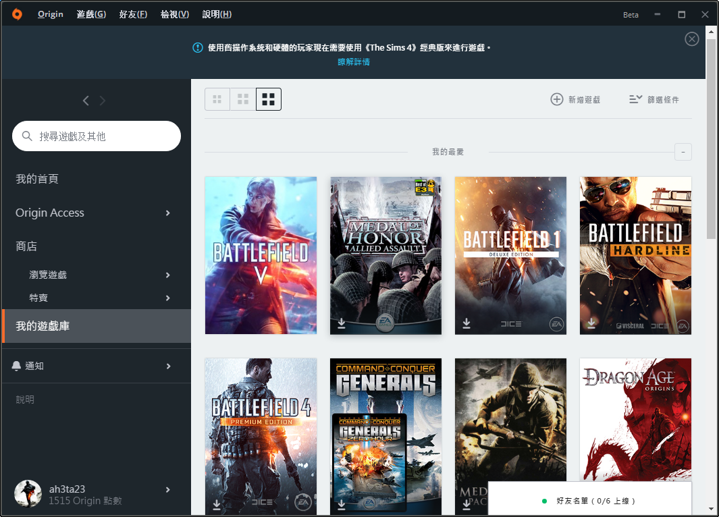Go back with the left arrow
Viewport: 719px width, 517px height.
click(x=86, y=101)
